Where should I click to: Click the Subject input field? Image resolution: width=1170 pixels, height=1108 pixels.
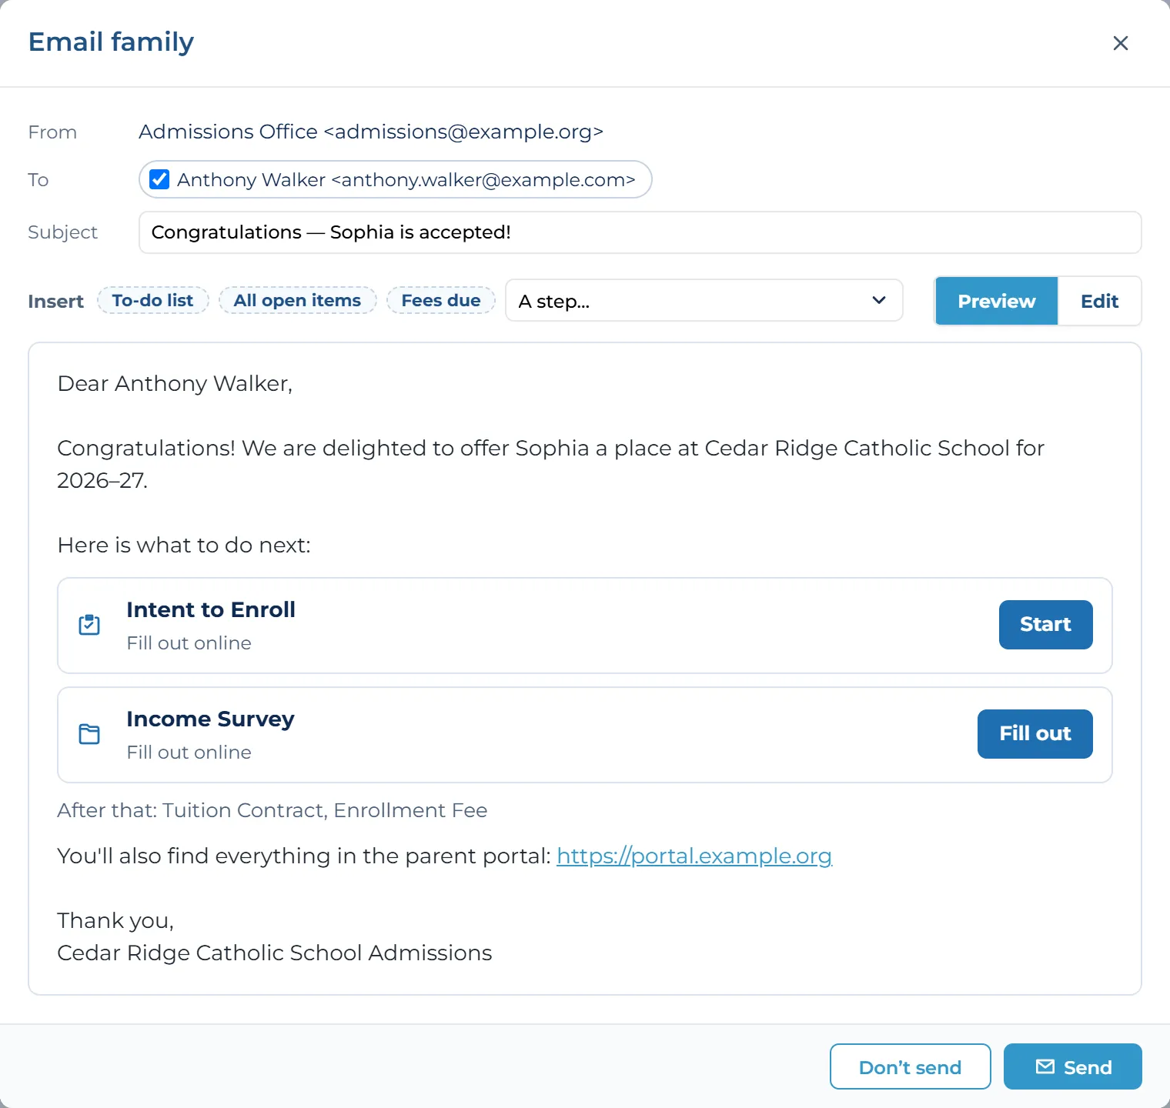tap(640, 232)
